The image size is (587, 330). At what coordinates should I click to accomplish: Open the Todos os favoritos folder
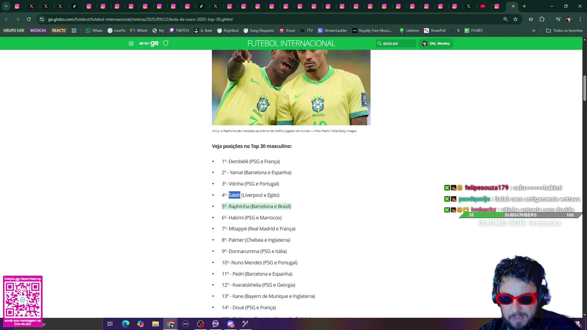564,31
